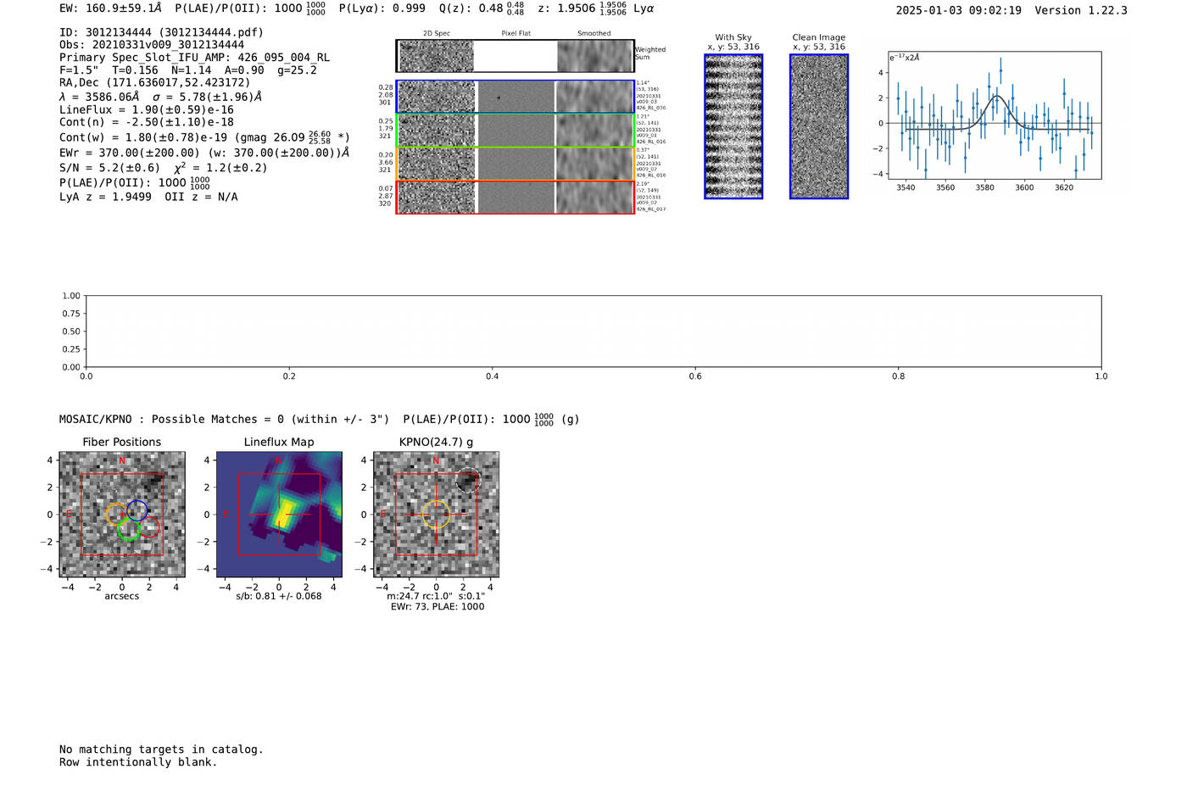
Task: Click the "z: 1.9506" redshift header value
Action: [x=566, y=8]
